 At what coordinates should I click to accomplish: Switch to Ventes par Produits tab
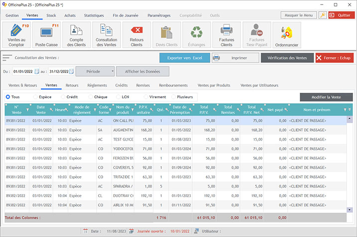(215, 85)
